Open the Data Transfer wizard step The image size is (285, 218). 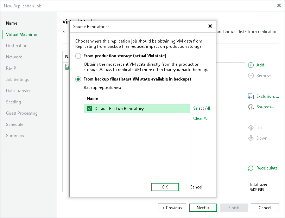point(18,91)
